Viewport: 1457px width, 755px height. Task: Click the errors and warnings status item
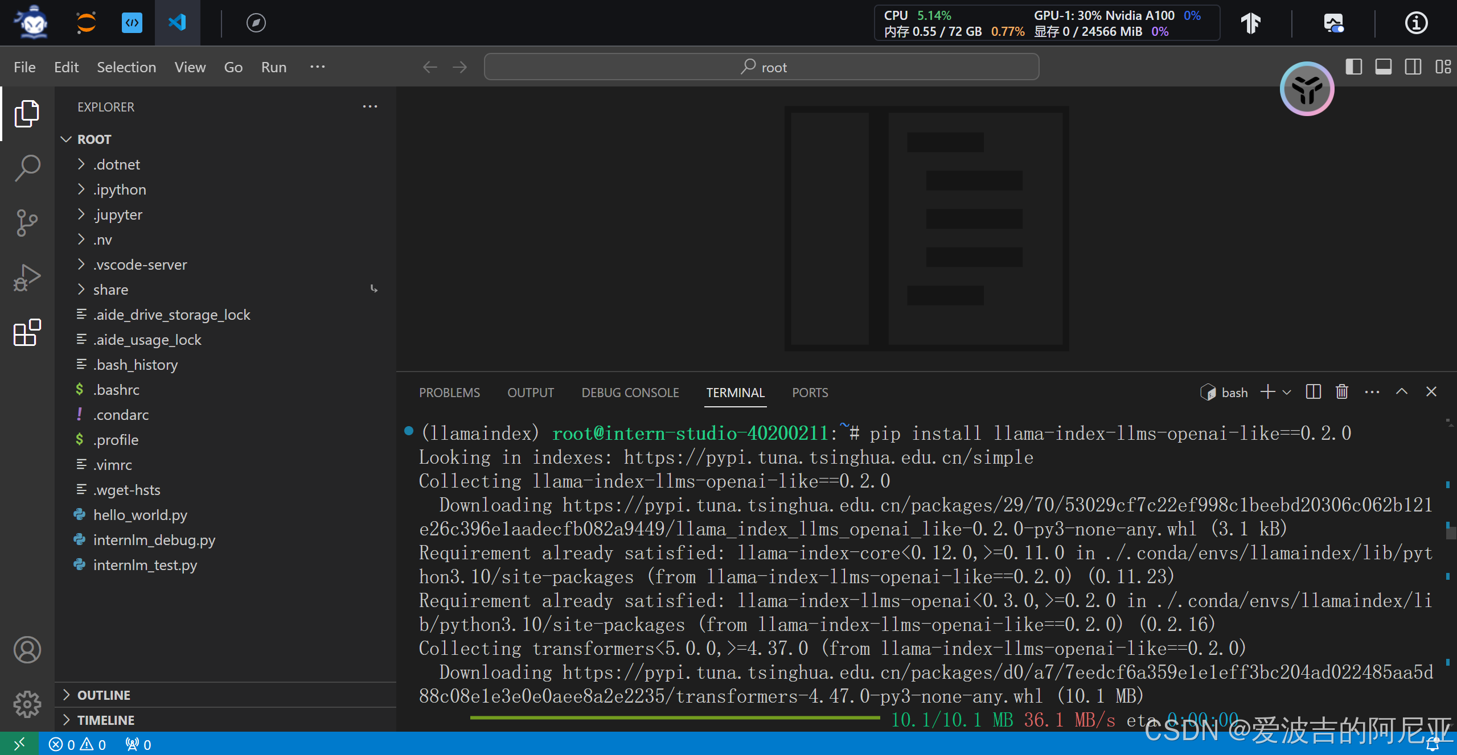77,745
